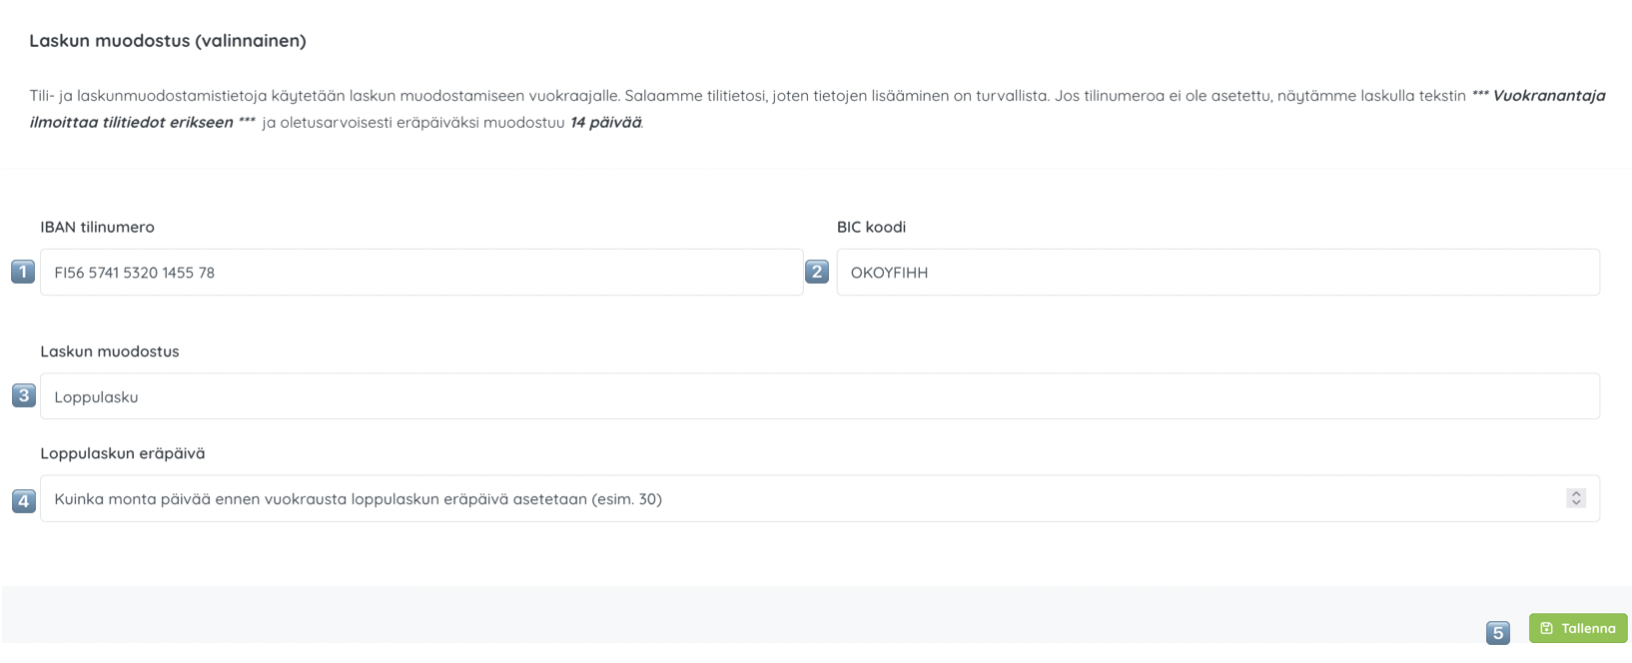The width and height of the screenshot is (1632, 663).
Task: Click the floppy-disk save icon in Tallenna
Action: (1546, 628)
